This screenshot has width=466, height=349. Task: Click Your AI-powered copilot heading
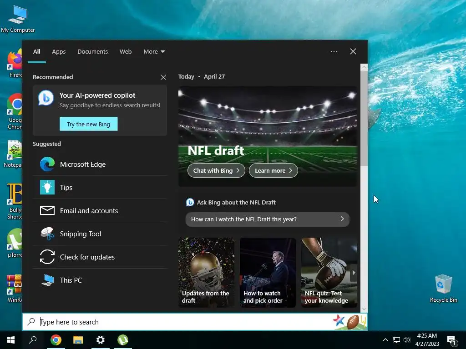[x=97, y=95]
